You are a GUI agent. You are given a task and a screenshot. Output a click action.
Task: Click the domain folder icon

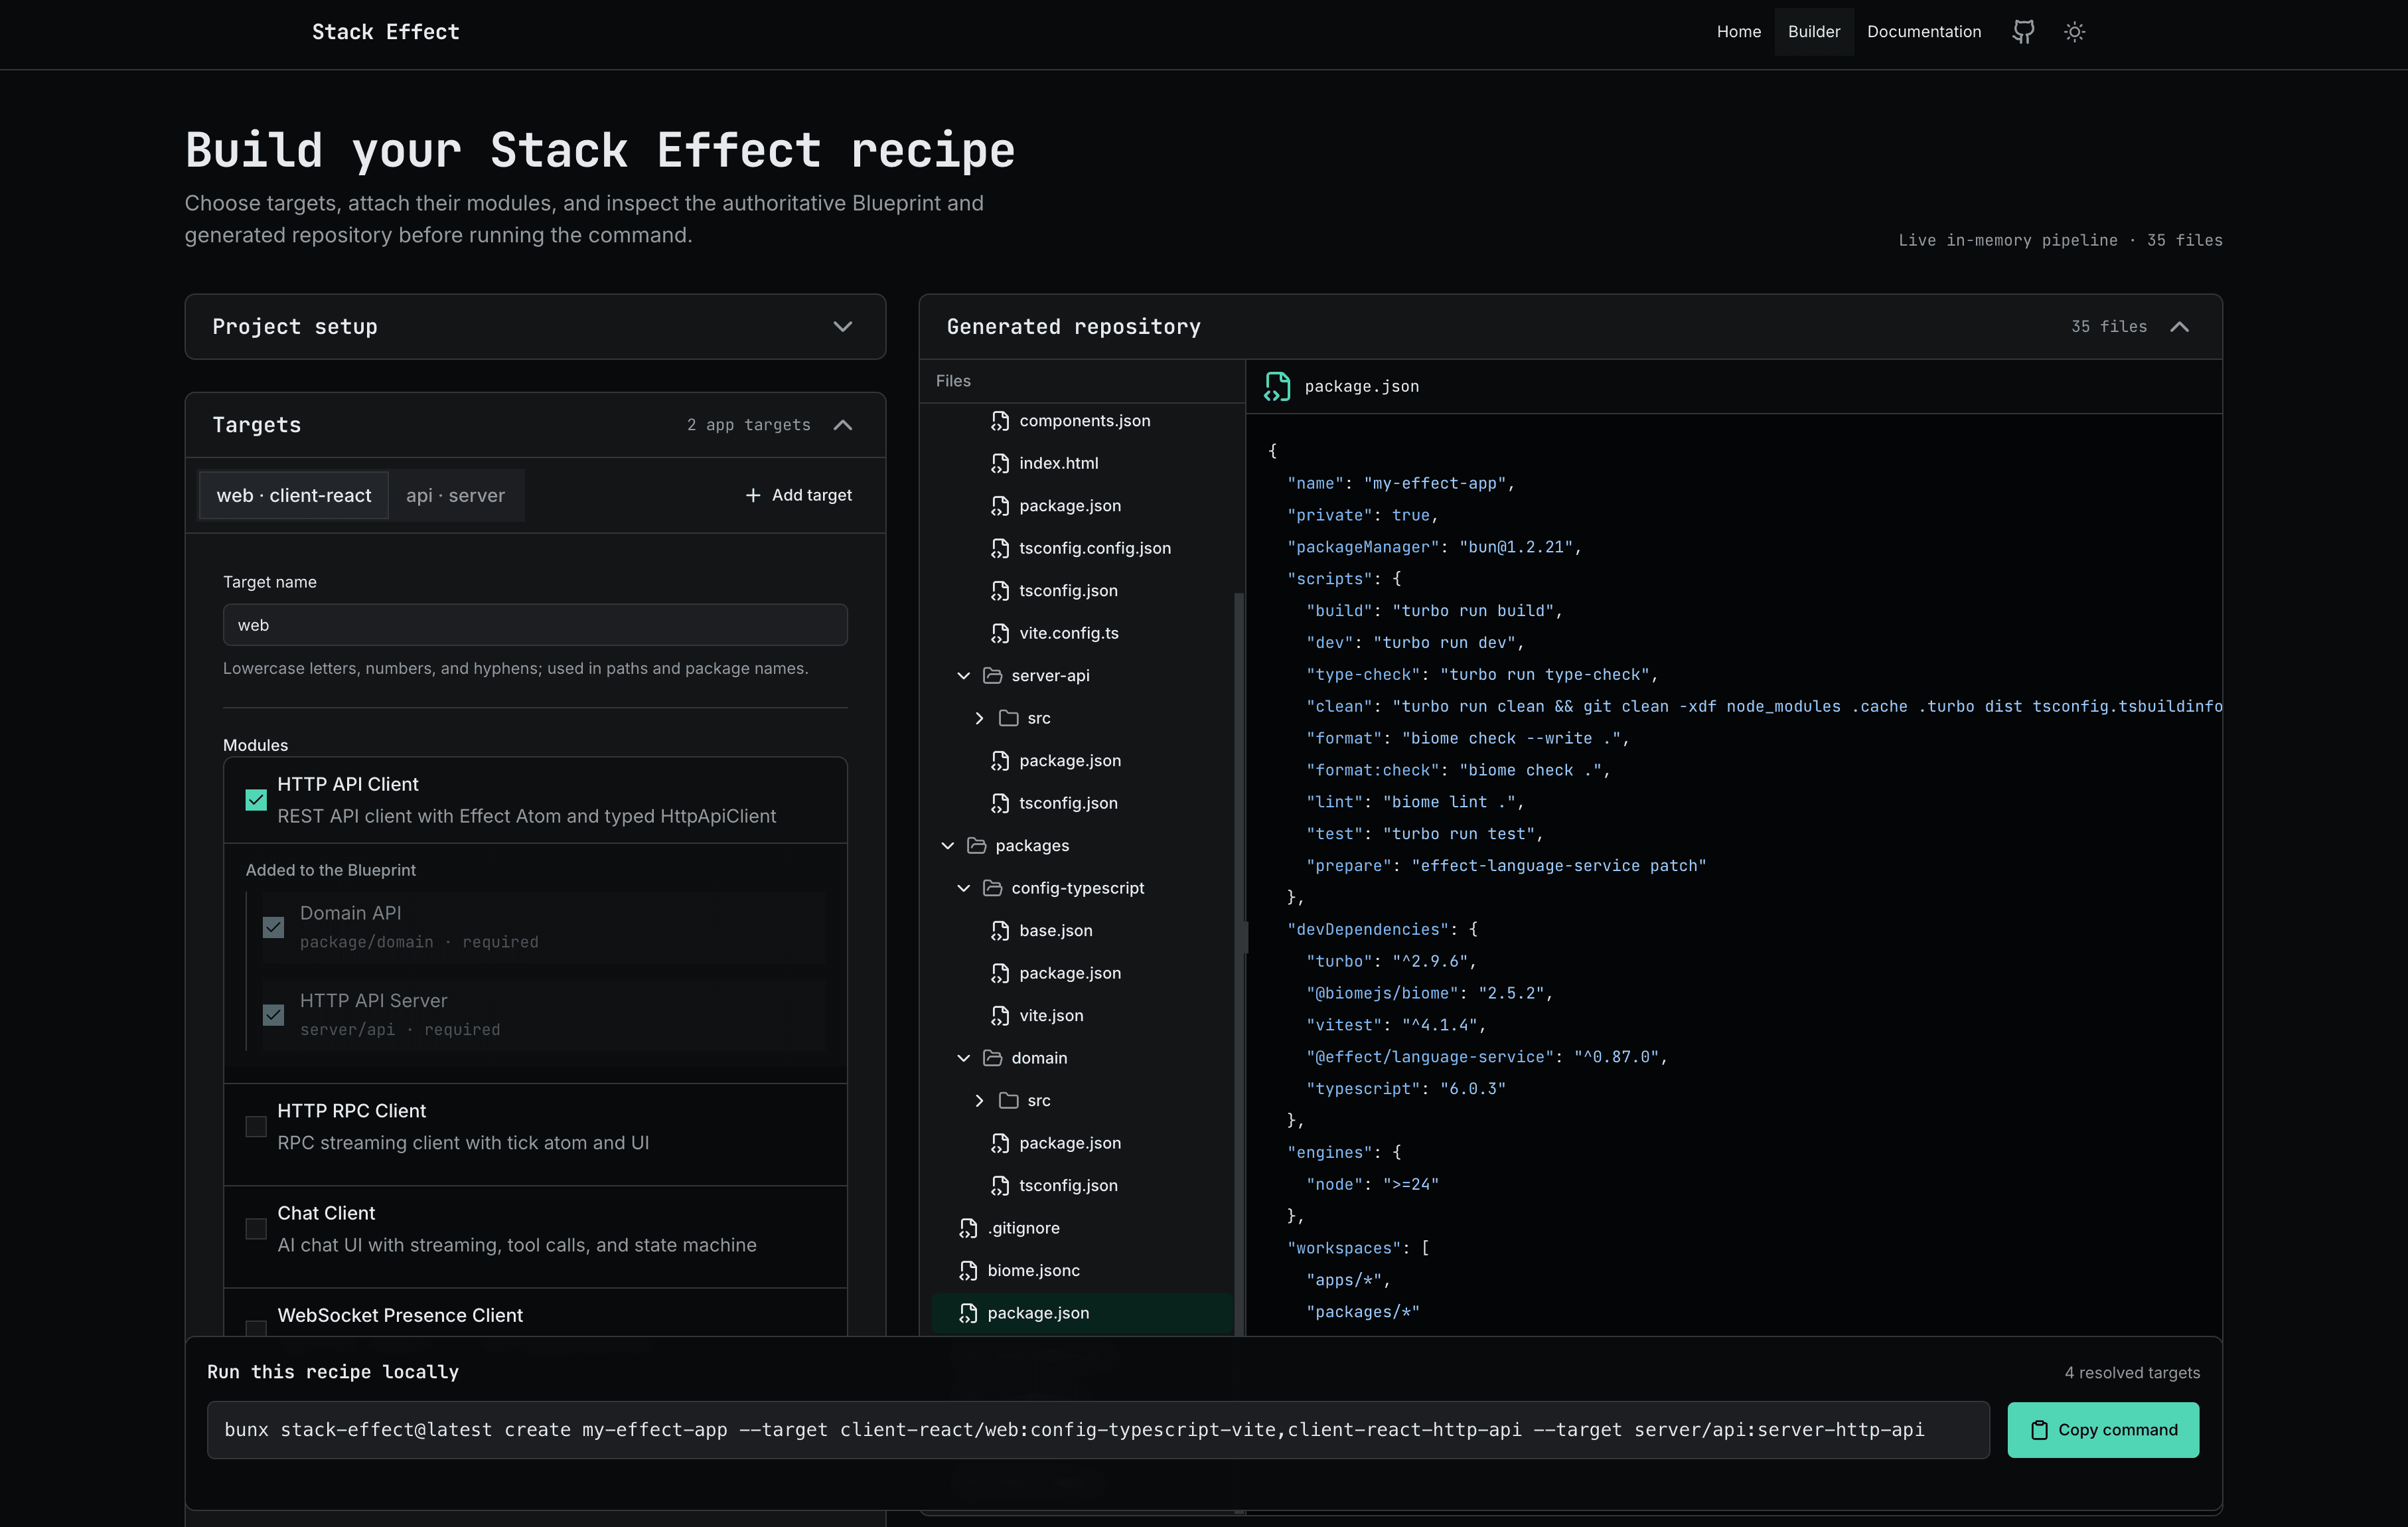[x=992, y=1058]
